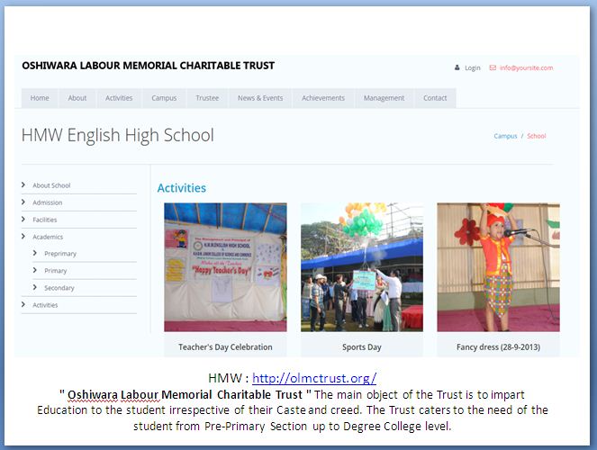Click the chevron beside Secondary
The height and width of the screenshot is (450, 597).
[35, 287]
